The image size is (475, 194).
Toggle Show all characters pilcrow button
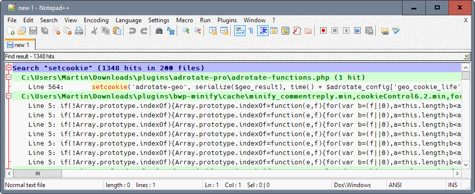coord(251,31)
